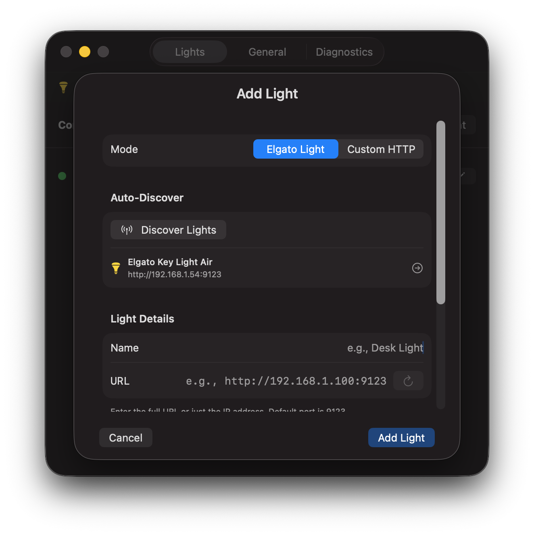Image resolution: width=534 pixels, height=536 pixels.
Task: Select the Lights tab
Action: (189, 52)
